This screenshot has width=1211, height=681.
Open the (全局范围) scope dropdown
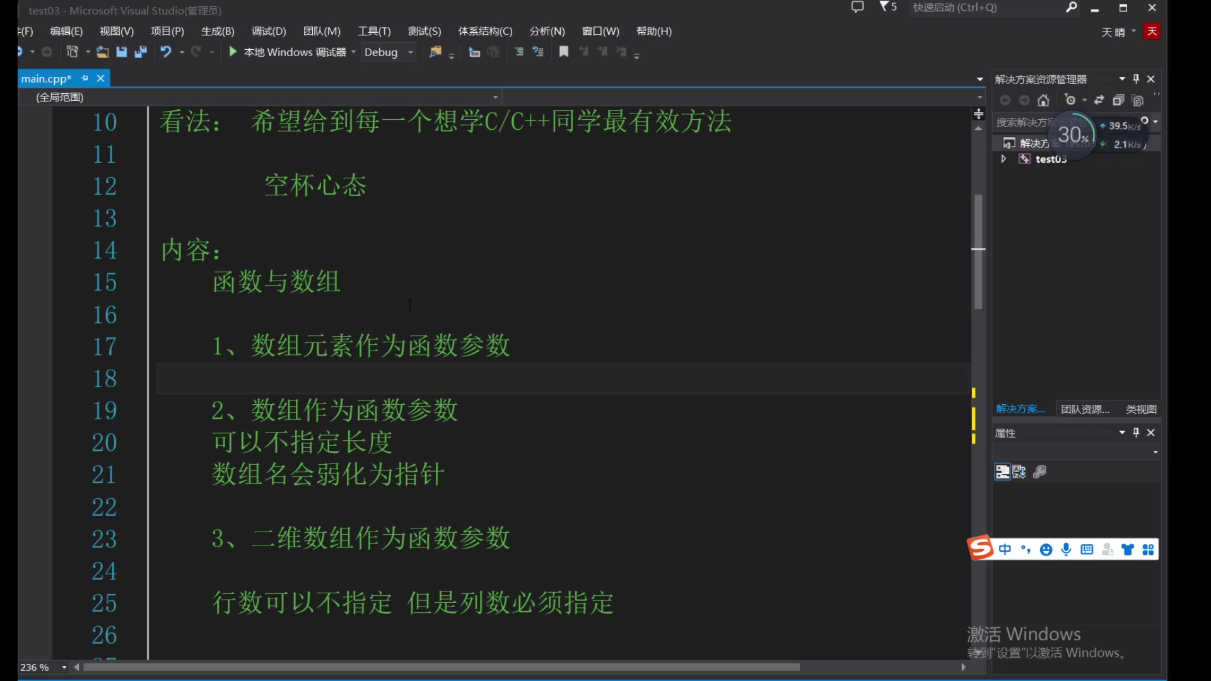tap(496, 97)
